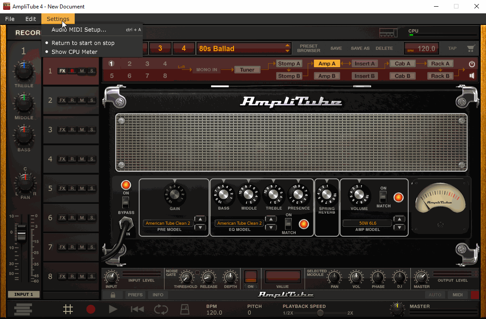This screenshot has height=319, width=486.
Task: Click AMP MODEL down arrow
Action: coord(399,227)
